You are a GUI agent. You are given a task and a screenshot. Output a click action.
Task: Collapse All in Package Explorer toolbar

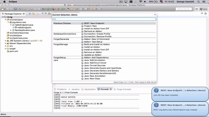[30, 14]
